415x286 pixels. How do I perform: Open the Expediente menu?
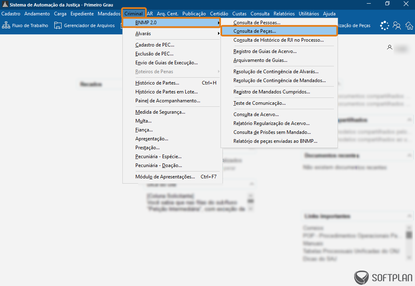tap(82, 14)
